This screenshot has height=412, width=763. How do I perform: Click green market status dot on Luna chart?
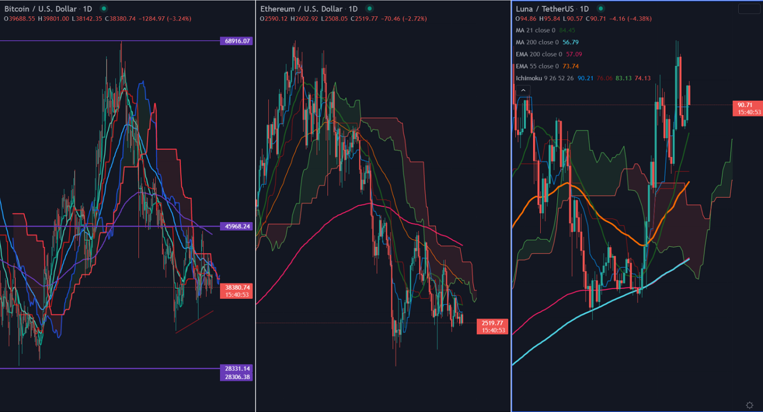pyautogui.click(x=601, y=9)
